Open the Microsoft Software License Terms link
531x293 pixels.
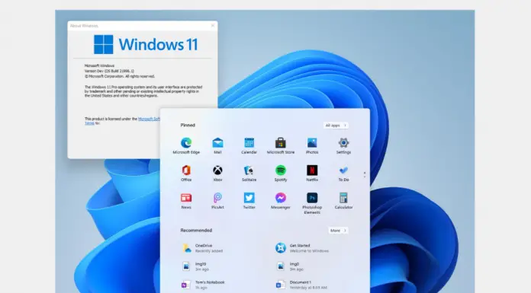[x=149, y=119]
